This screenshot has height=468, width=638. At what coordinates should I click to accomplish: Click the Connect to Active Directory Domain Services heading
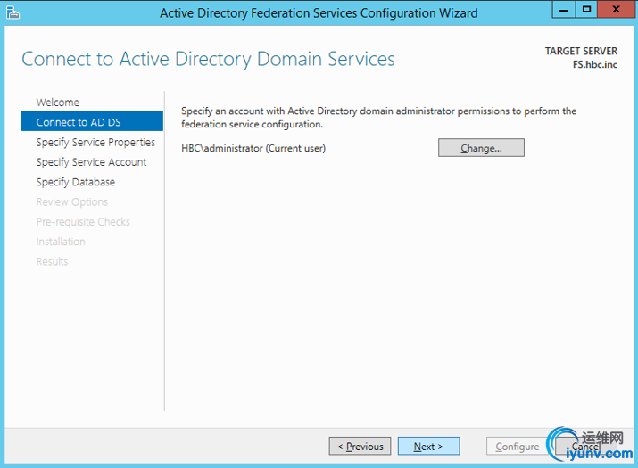(x=208, y=60)
